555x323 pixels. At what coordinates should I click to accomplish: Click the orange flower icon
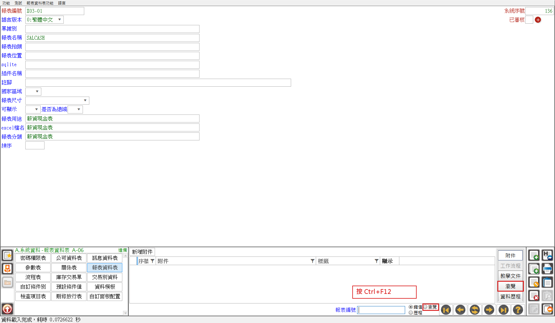(7, 269)
